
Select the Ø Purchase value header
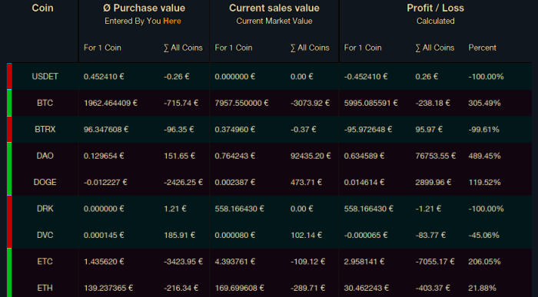click(144, 8)
